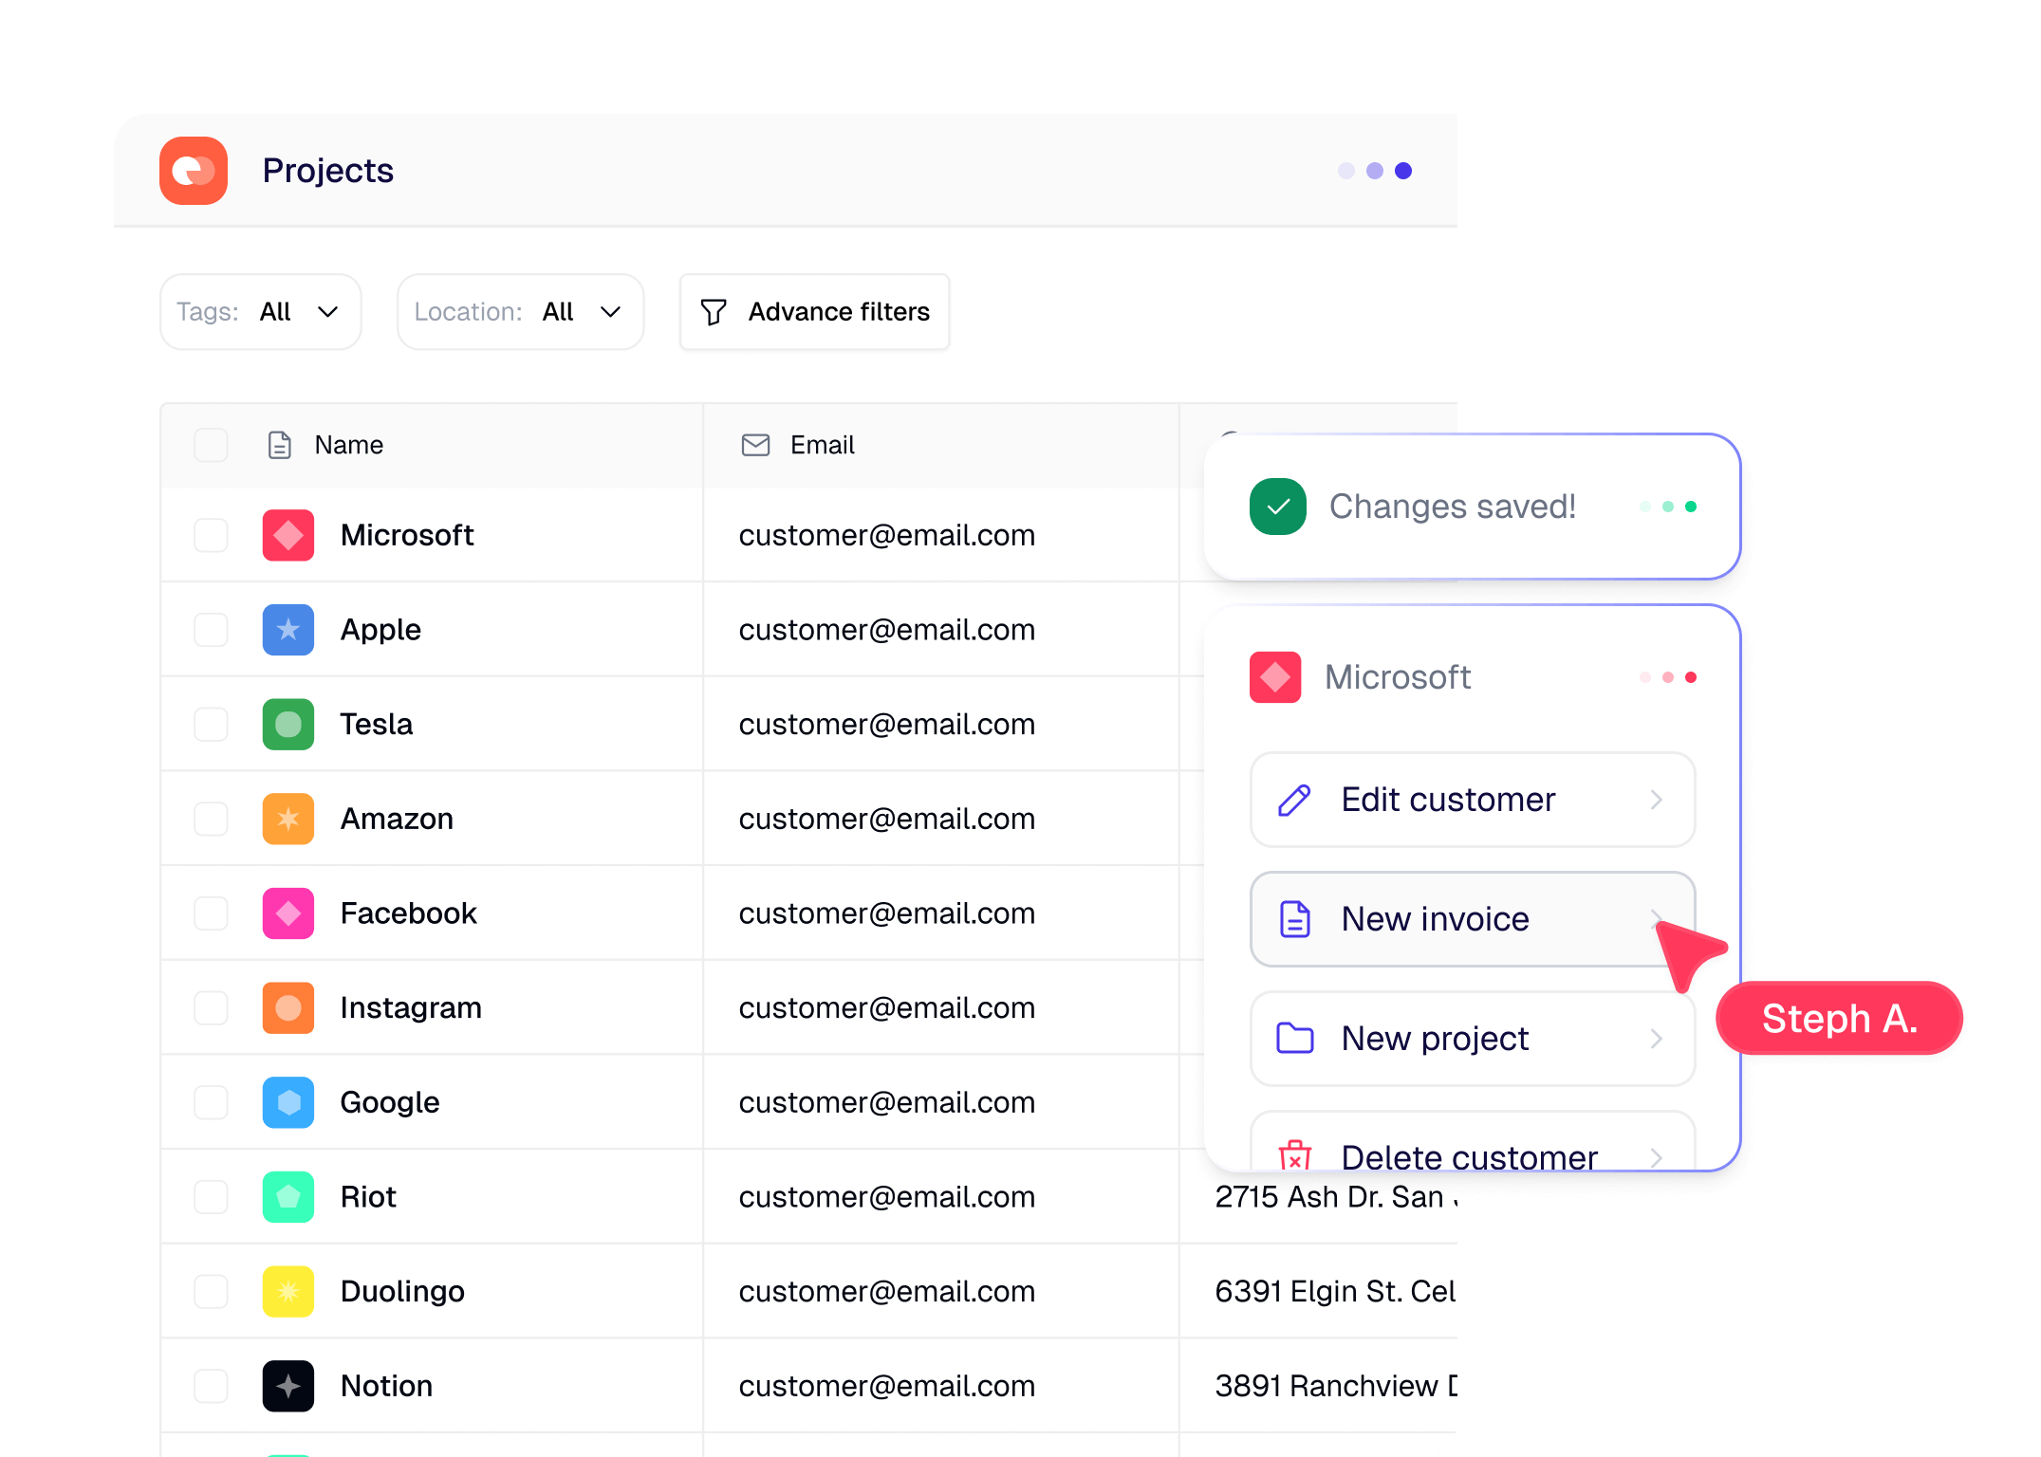
Task: Click the Steph A. user label
Action: click(x=1840, y=1018)
